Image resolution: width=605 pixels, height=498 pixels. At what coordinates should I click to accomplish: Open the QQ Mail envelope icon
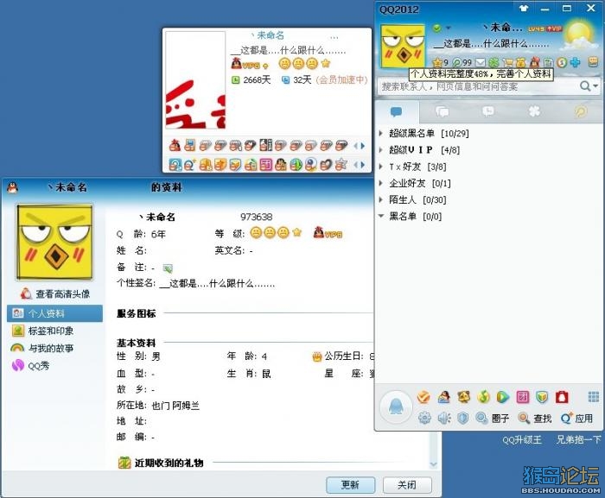click(x=480, y=62)
